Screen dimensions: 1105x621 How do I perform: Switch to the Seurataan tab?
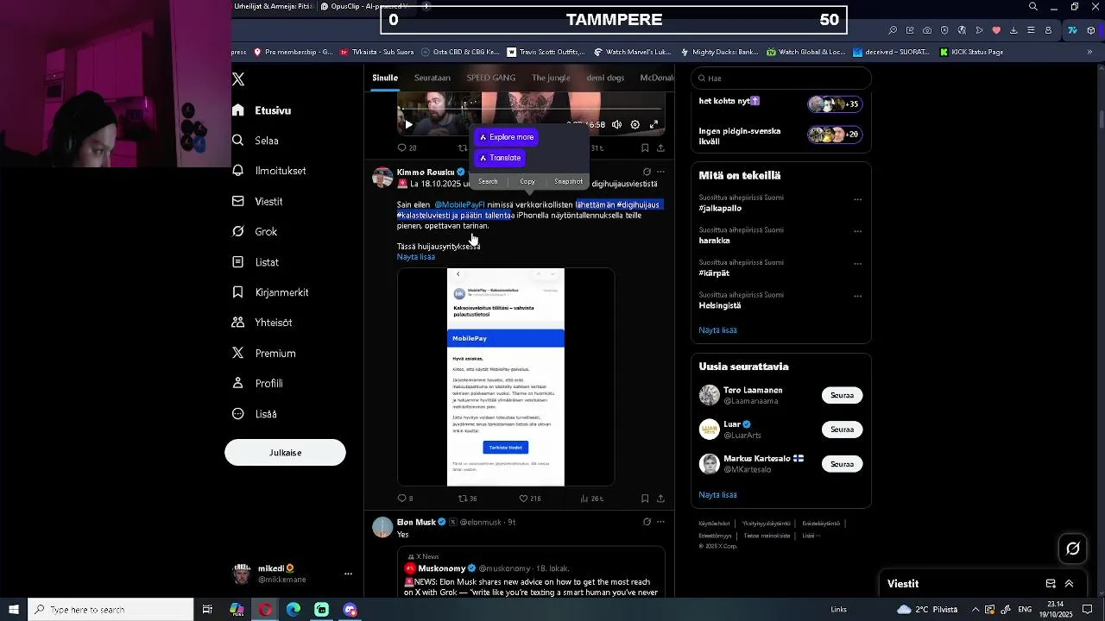(433, 78)
